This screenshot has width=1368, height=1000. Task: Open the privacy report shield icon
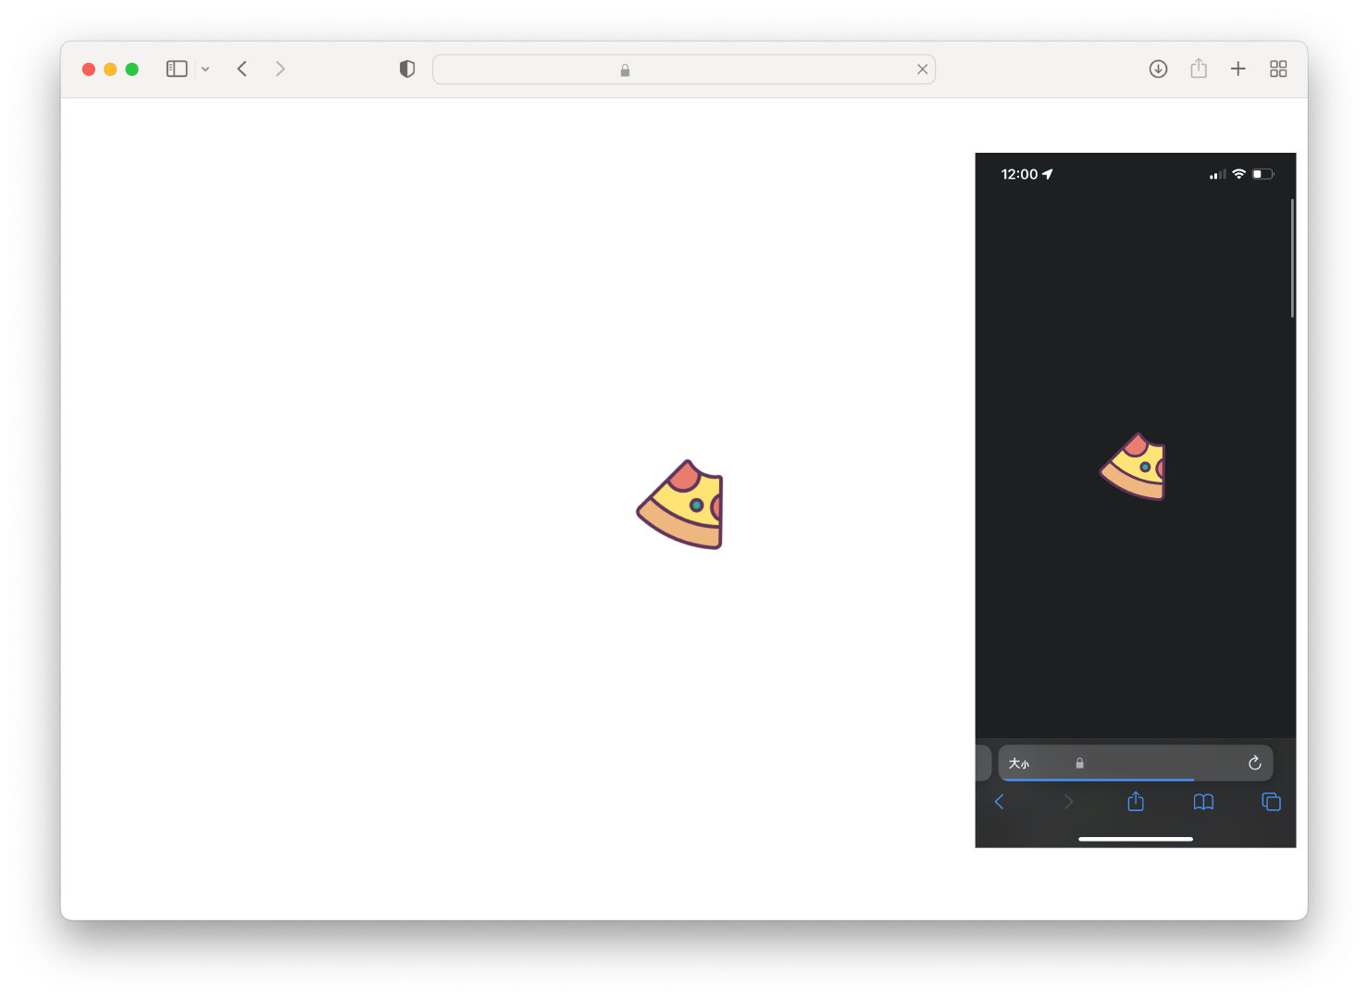407,69
